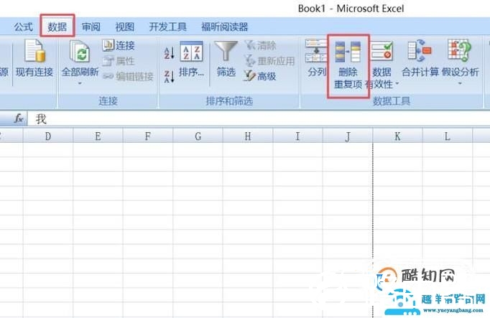
Task: Select column E header
Action: coord(98,136)
